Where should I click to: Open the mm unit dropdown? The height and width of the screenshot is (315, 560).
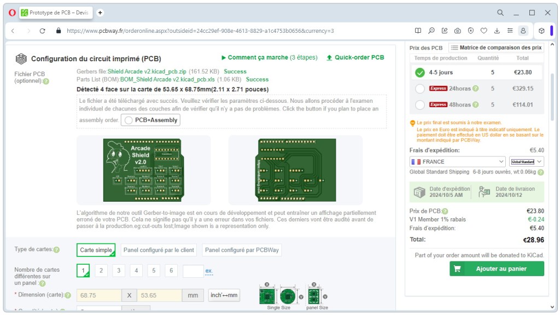click(193, 295)
